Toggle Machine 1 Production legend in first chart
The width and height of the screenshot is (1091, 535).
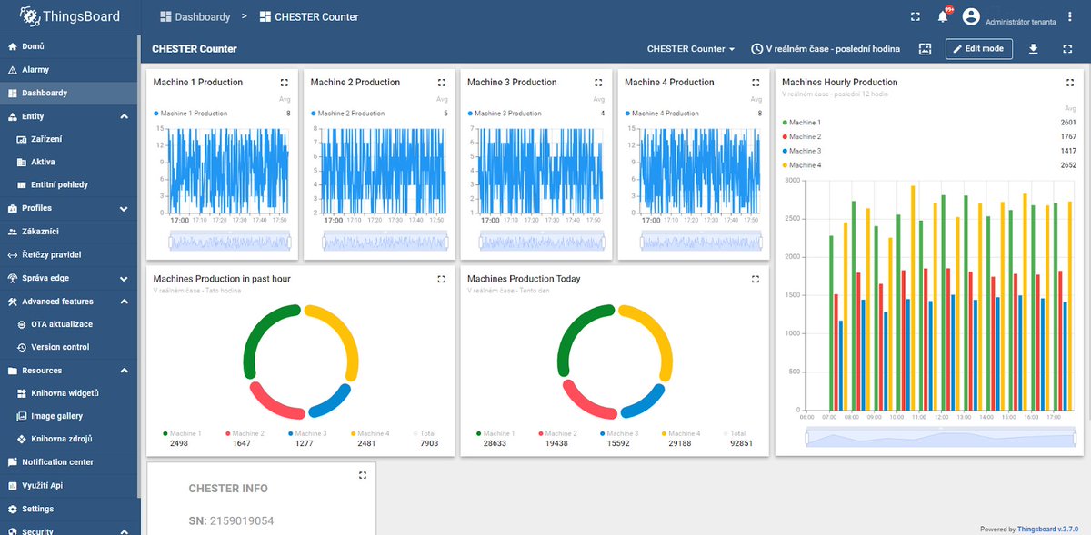click(191, 114)
